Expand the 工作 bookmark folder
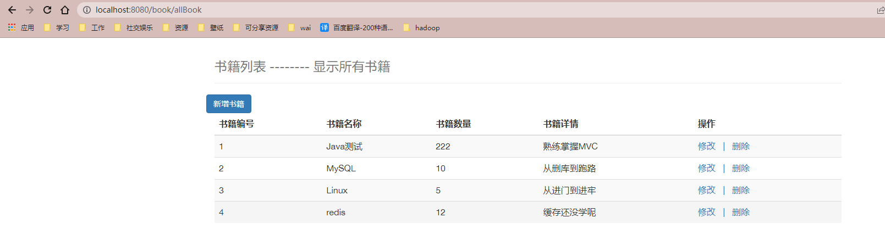The height and width of the screenshot is (251, 885). click(92, 27)
